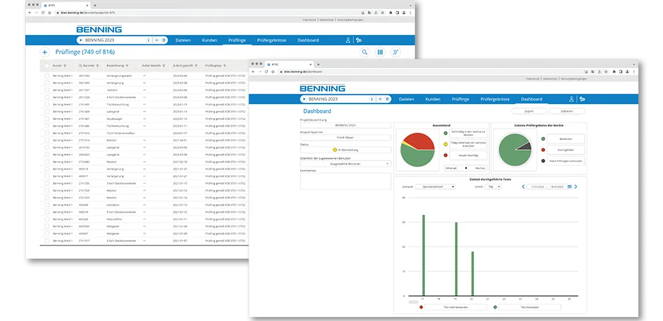Click the Kommentar text area
The width and height of the screenshot is (663, 321).
(345, 181)
